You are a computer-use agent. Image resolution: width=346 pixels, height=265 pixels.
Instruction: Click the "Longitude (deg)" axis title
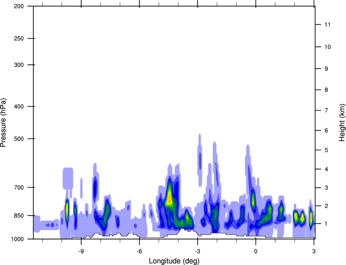tap(174, 261)
